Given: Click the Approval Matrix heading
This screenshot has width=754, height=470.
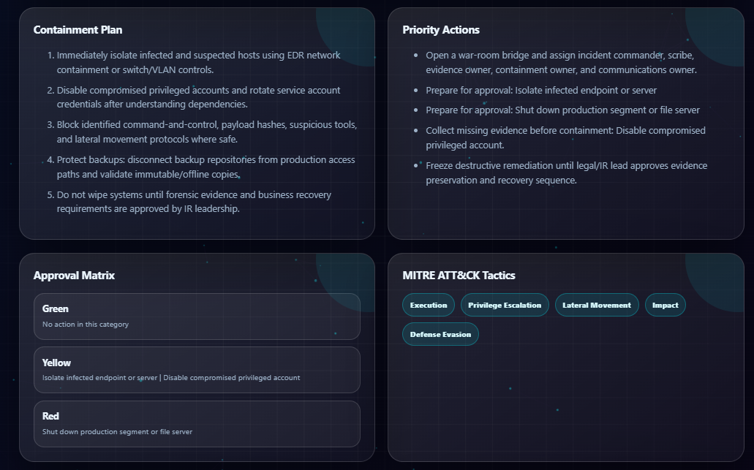Looking at the screenshot, I should [x=74, y=276].
